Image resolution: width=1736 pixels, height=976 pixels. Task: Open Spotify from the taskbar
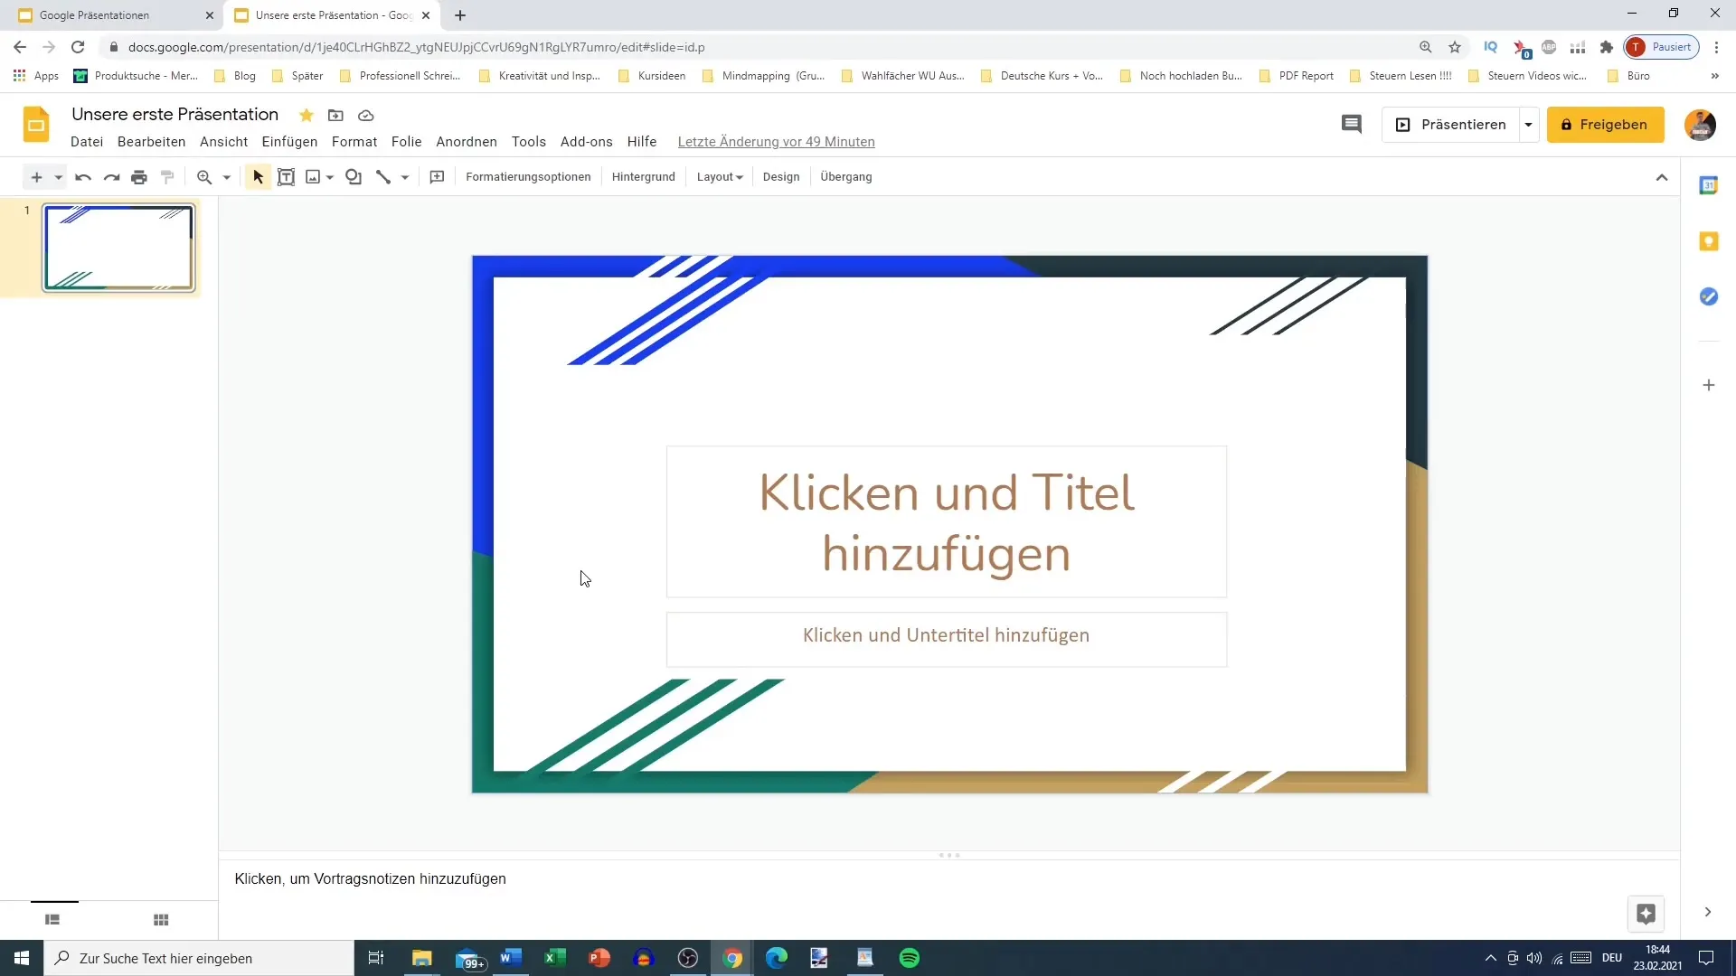910,958
